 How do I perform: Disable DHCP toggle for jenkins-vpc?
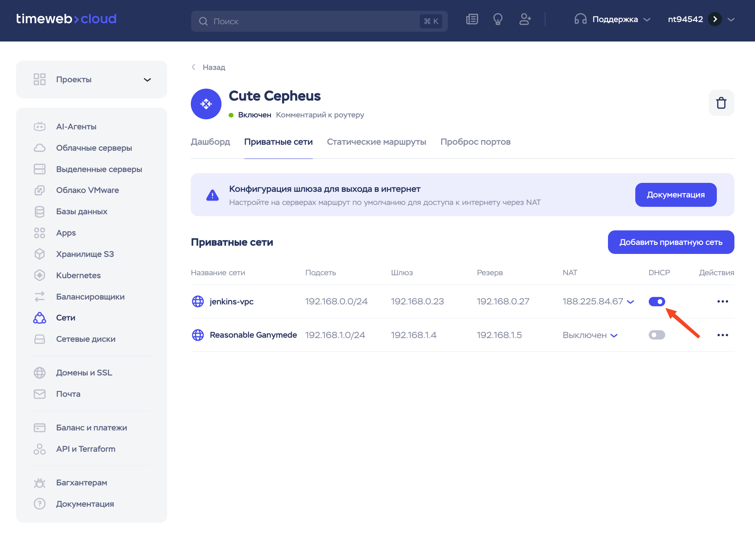[657, 301]
